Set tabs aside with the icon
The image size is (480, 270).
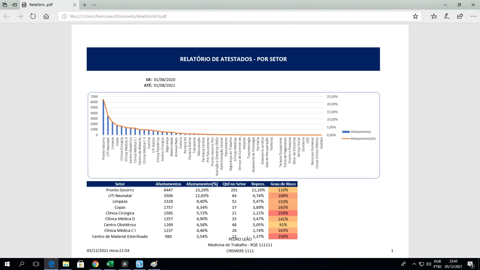(14, 5)
